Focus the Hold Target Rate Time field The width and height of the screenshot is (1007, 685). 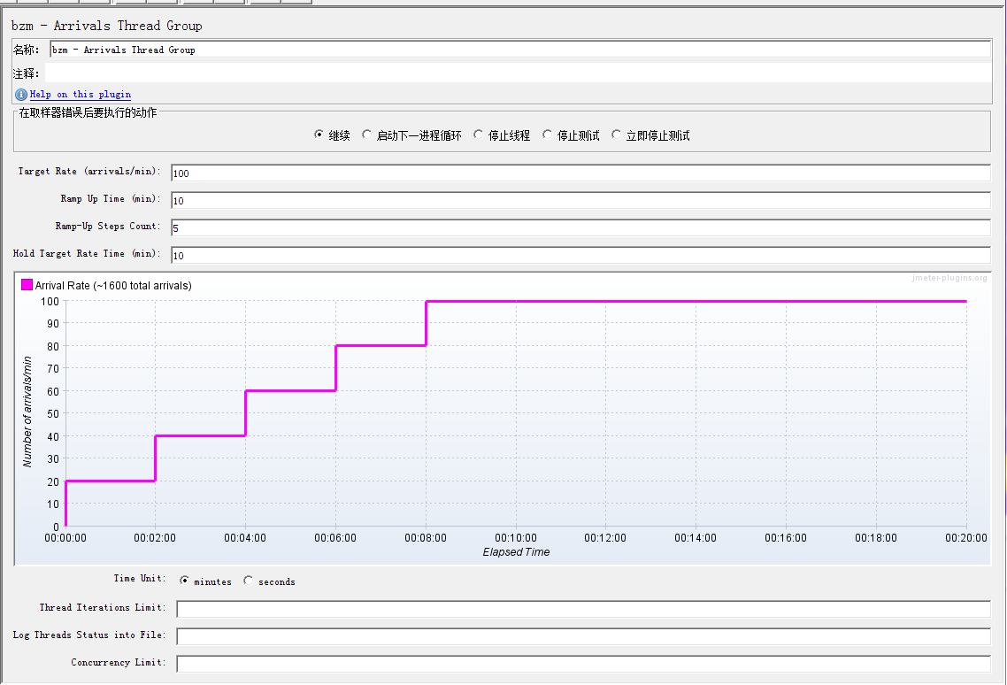click(580, 255)
